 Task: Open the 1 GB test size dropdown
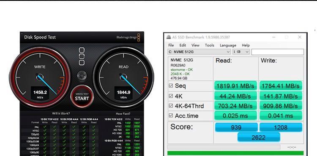pyautogui.click(x=241, y=52)
